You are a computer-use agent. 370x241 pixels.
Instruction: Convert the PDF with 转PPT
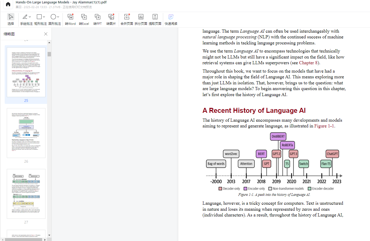coord(98,19)
